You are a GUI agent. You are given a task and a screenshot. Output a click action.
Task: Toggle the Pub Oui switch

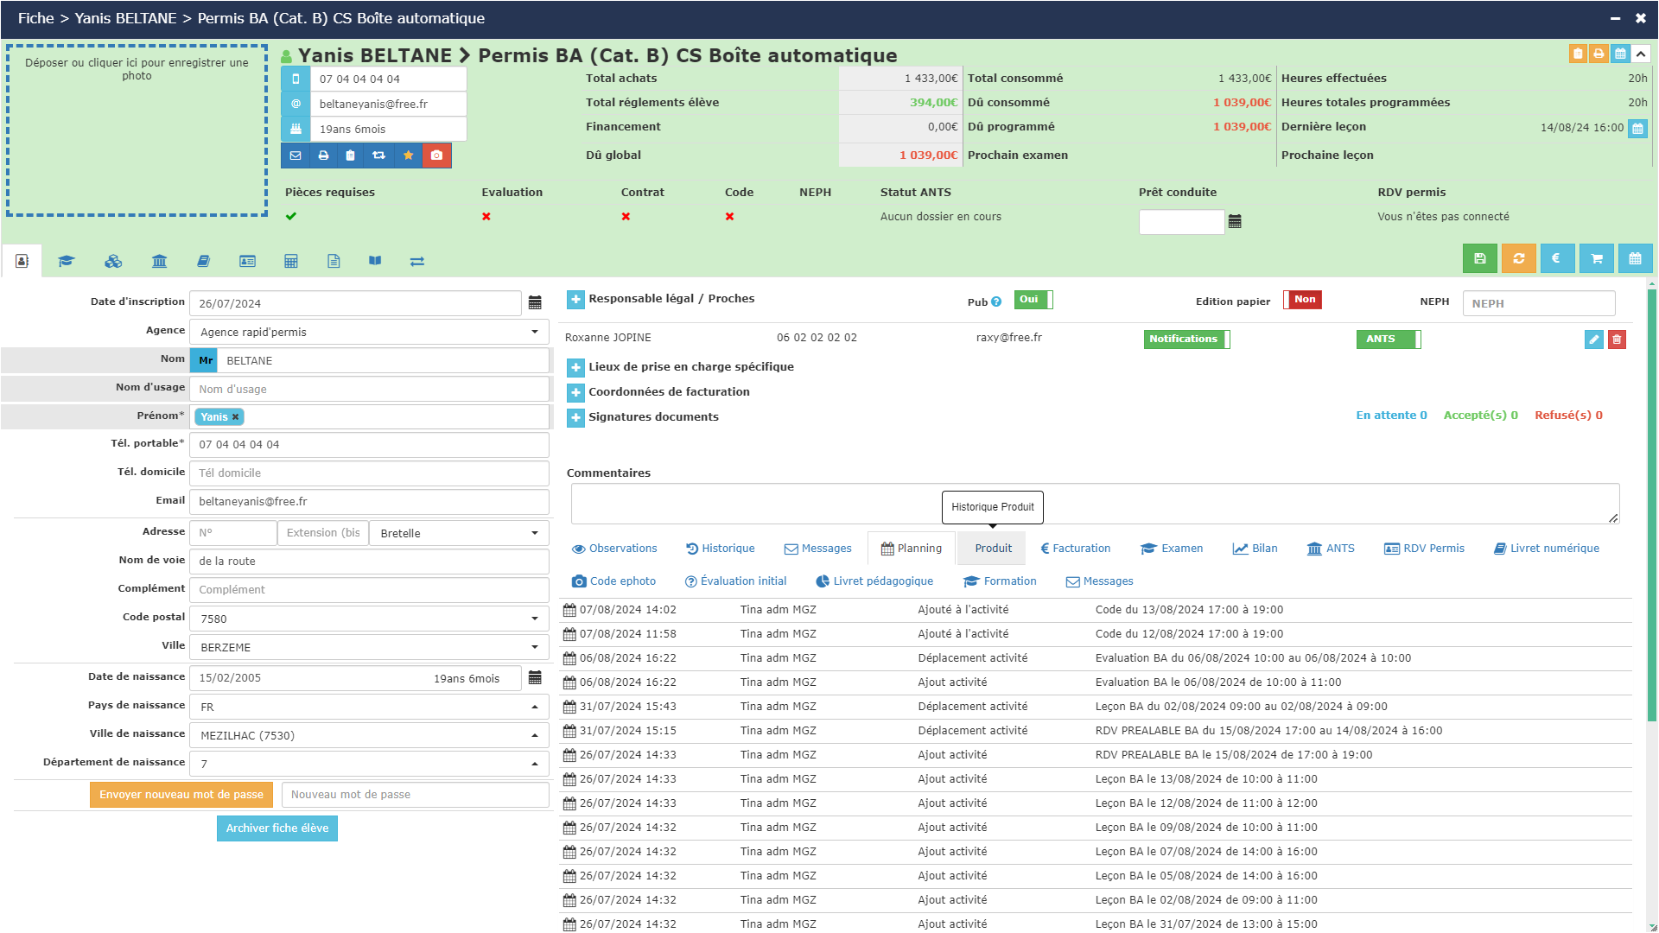point(1033,300)
